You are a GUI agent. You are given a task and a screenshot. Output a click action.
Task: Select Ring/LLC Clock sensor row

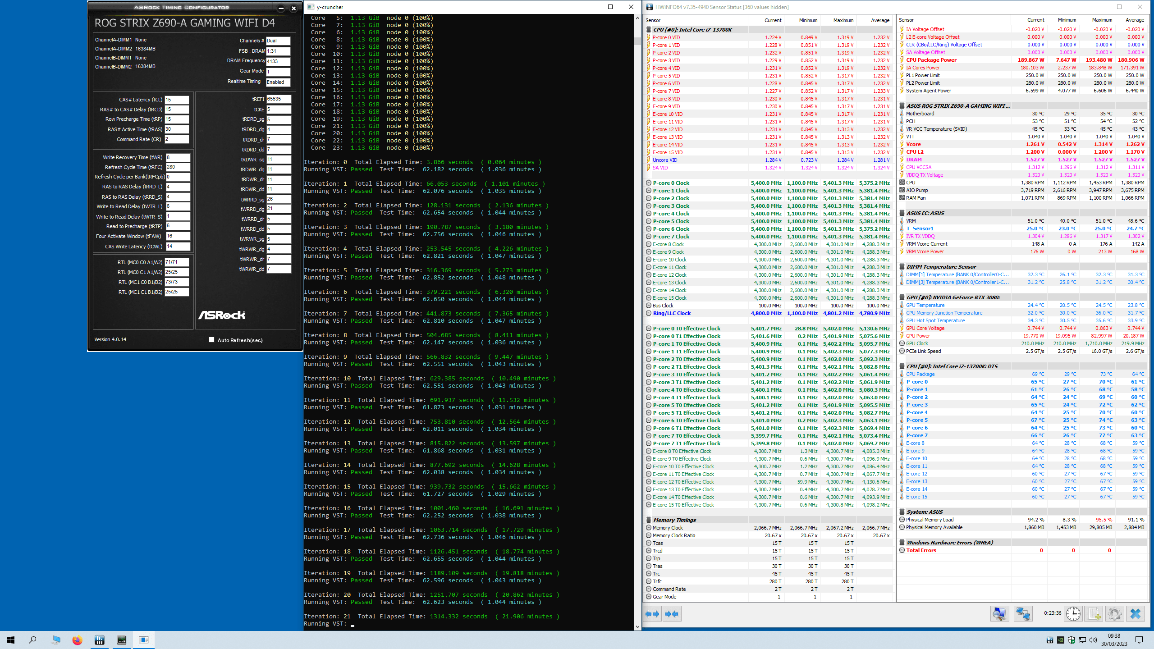click(768, 313)
